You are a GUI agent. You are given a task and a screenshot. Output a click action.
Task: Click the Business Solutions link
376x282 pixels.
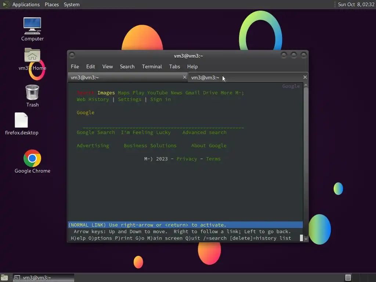(150, 145)
